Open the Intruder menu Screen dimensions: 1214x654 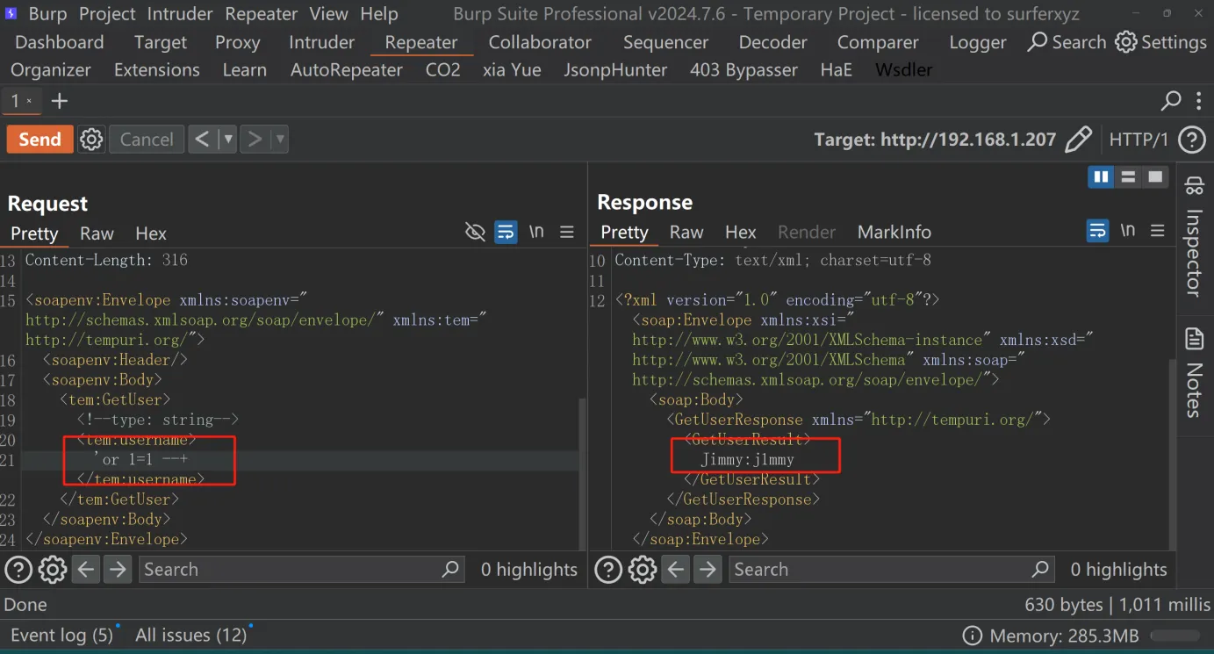point(181,14)
